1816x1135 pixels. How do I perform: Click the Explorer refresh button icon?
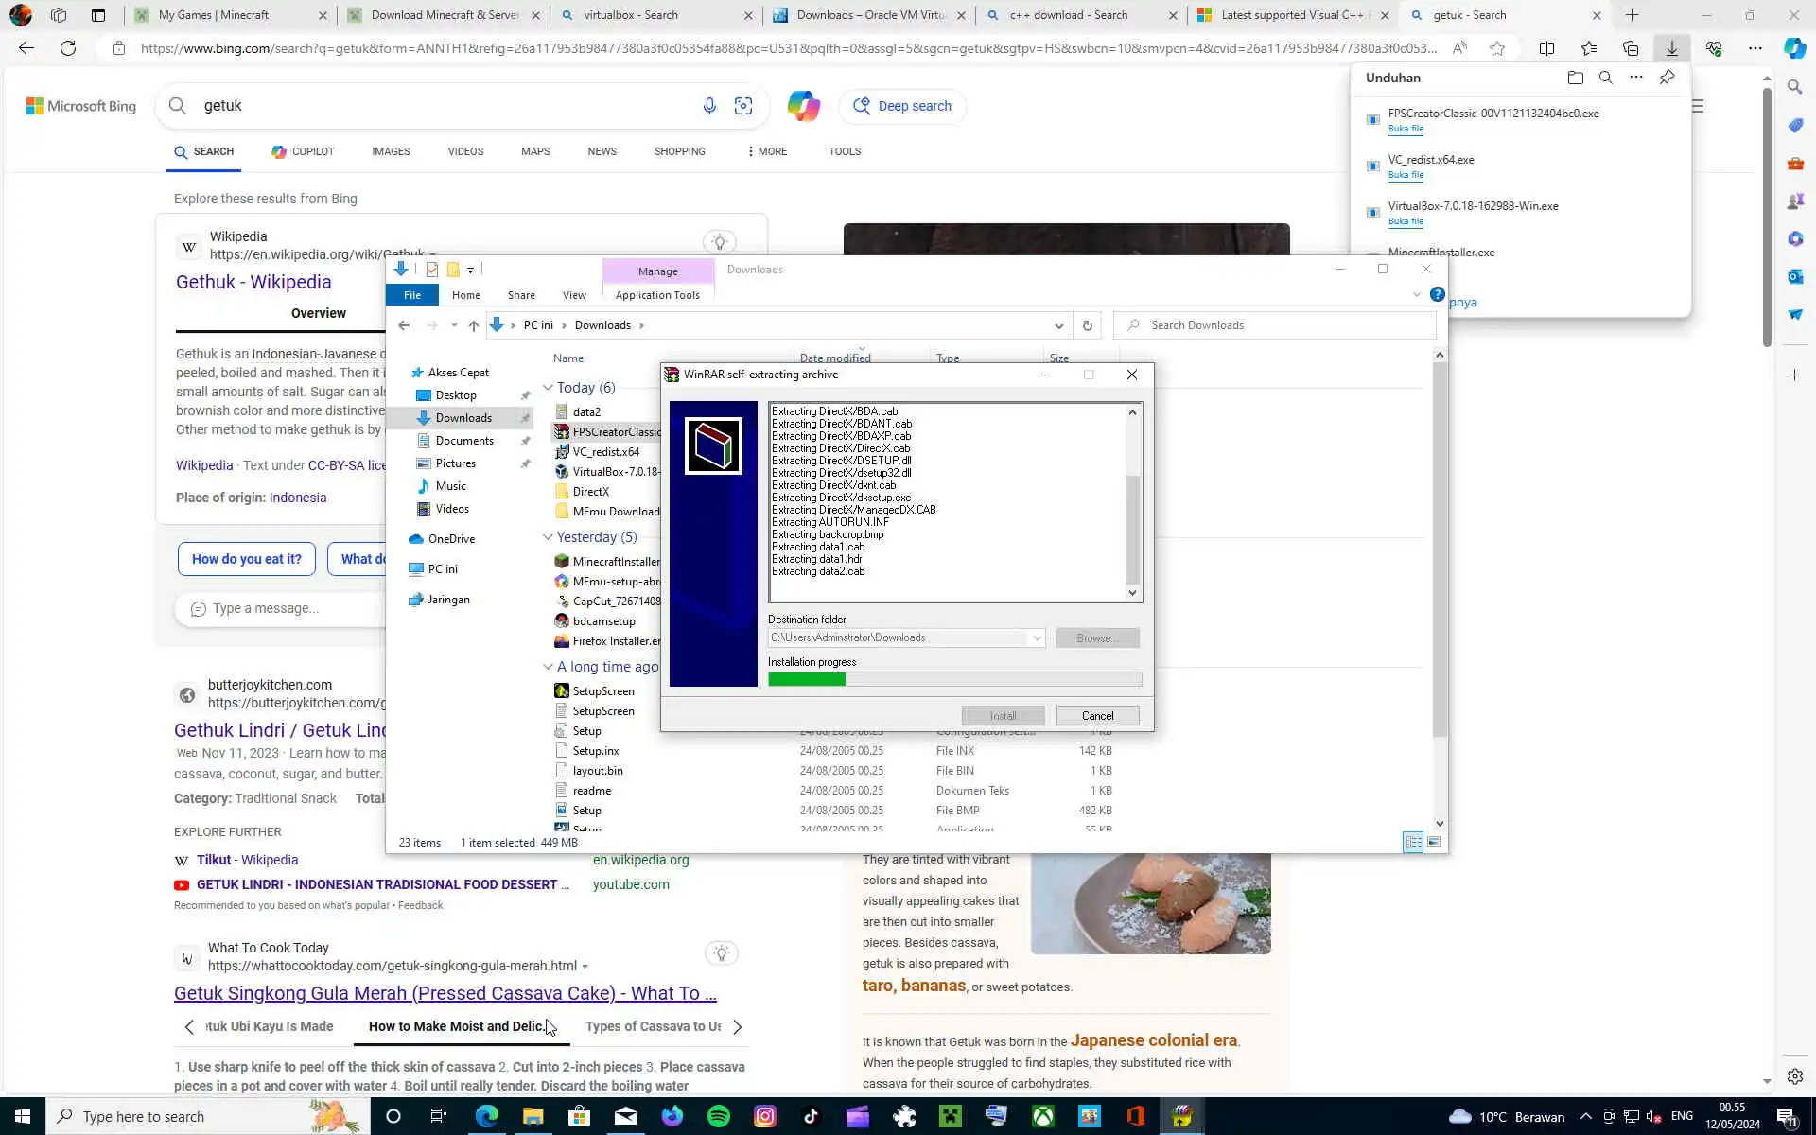(1087, 325)
